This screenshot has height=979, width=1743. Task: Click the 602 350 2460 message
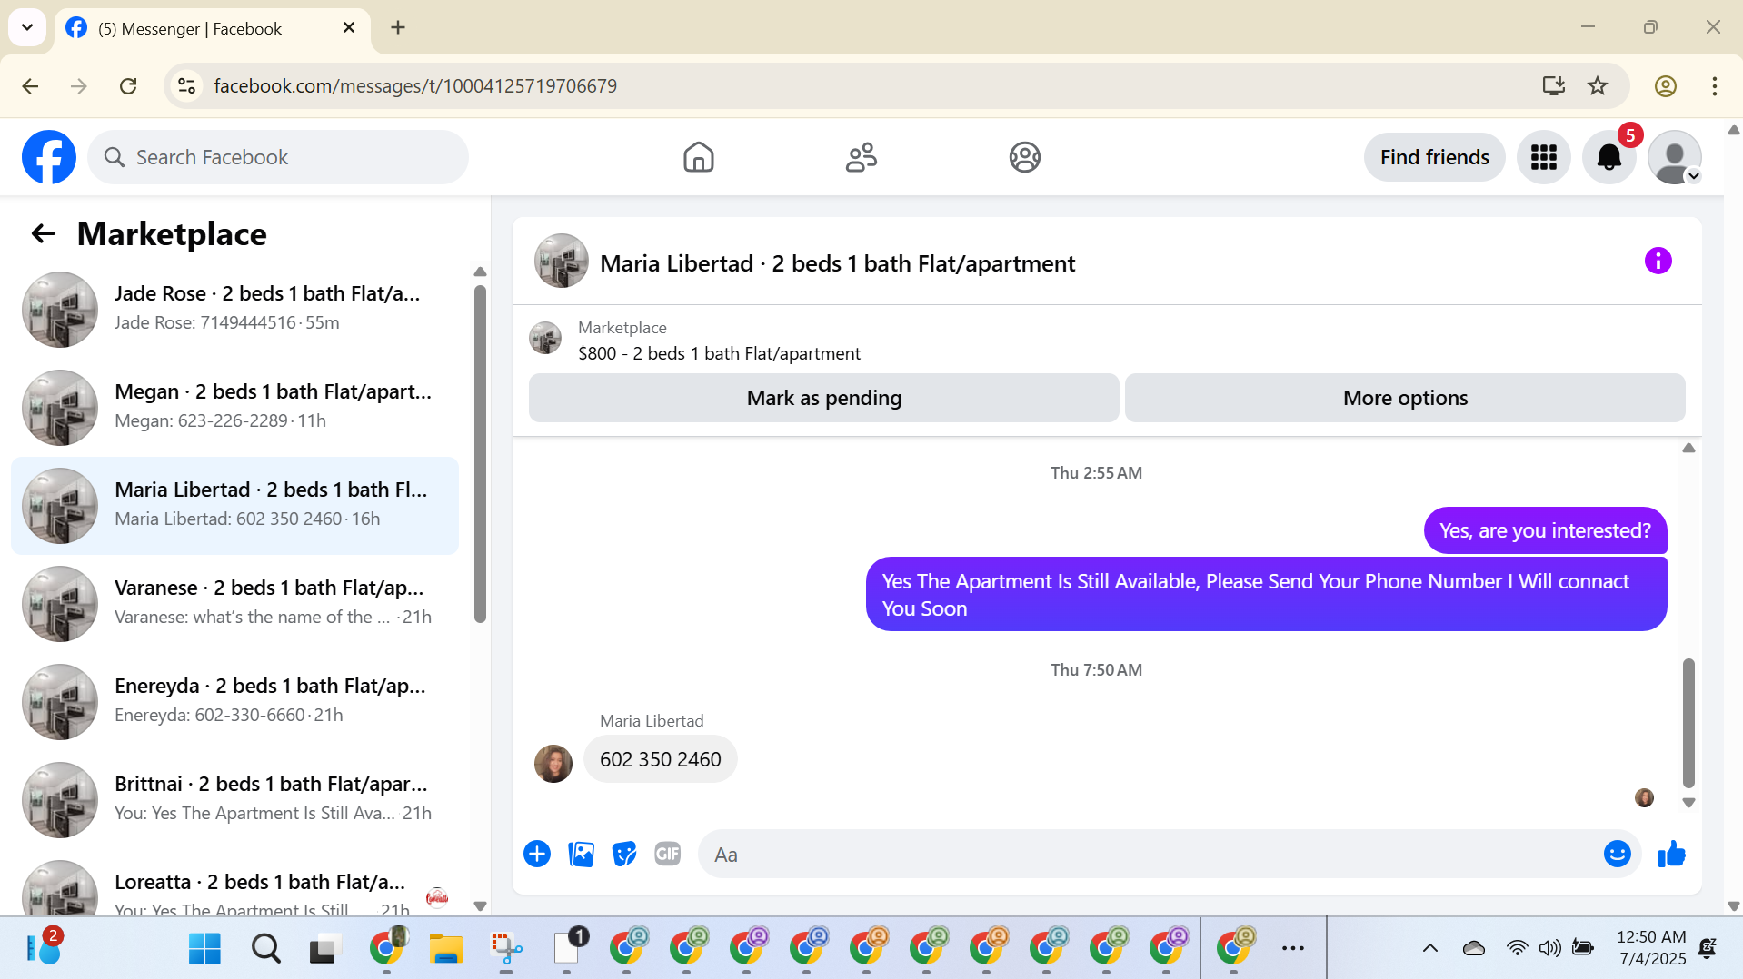[x=660, y=759]
